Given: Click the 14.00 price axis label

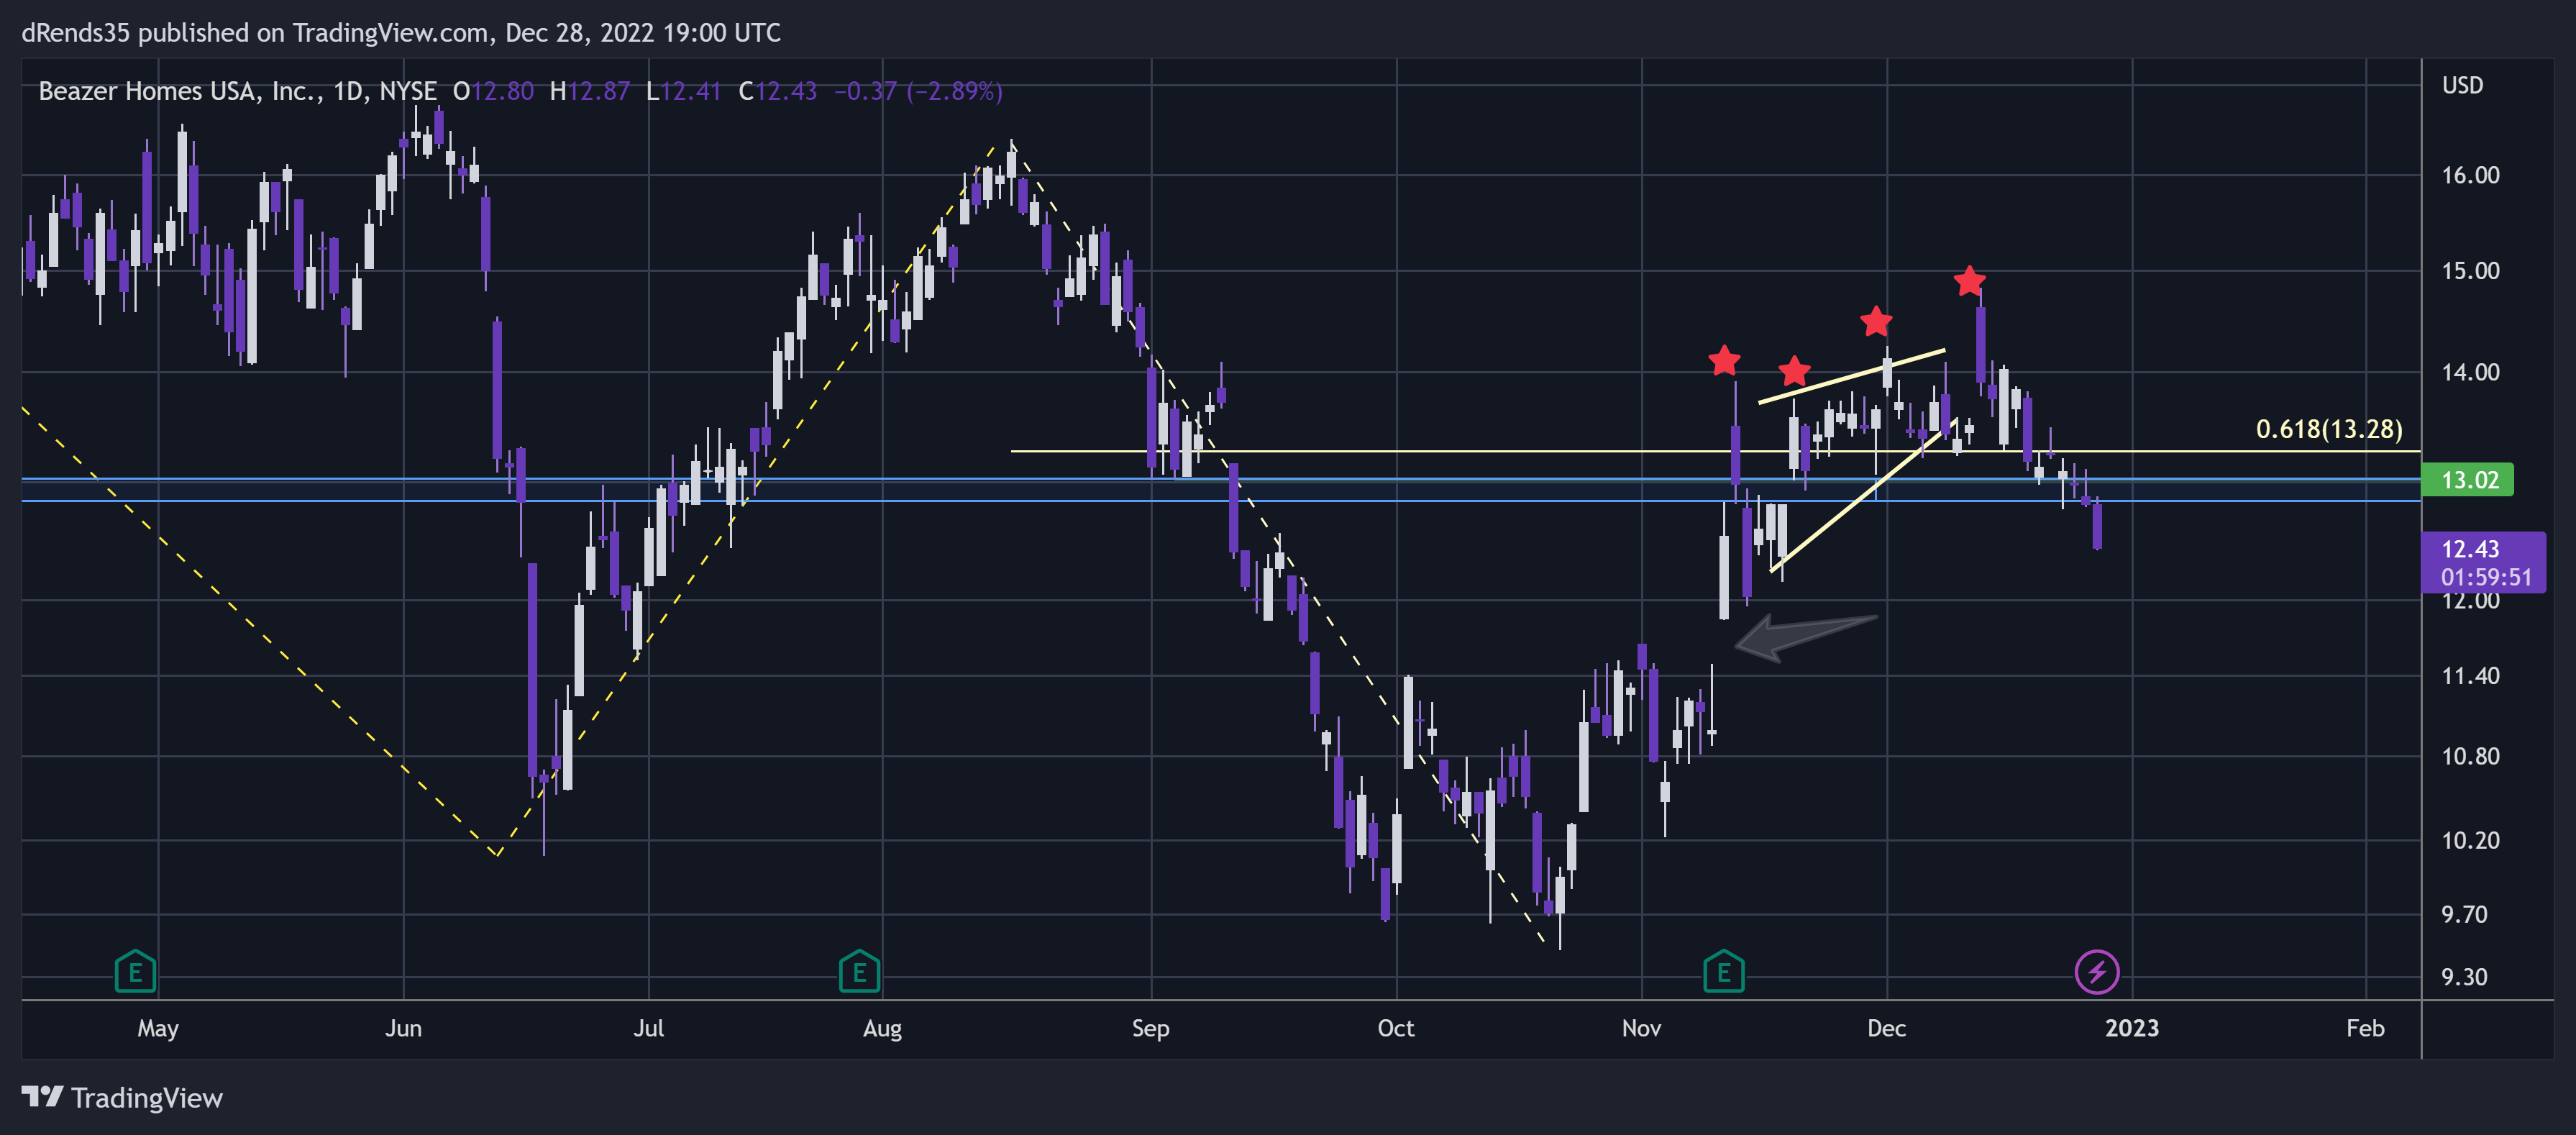Looking at the screenshot, I should coord(2470,372).
